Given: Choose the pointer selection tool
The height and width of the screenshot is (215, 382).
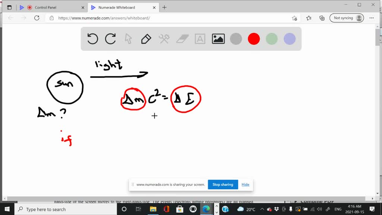Looking at the screenshot, I should (128, 39).
